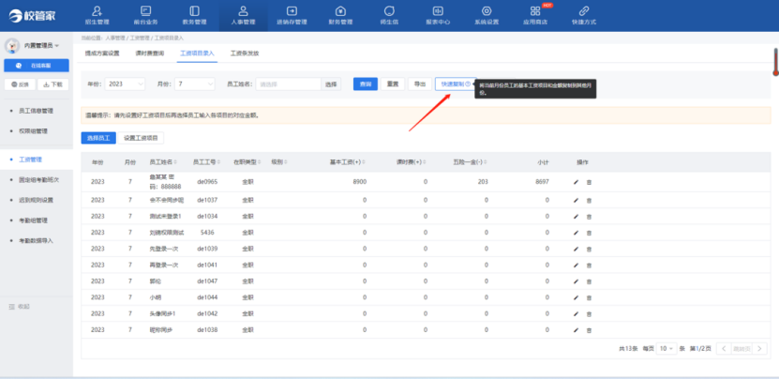Click the 员工姓名 search input field

click(x=288, y=84)
